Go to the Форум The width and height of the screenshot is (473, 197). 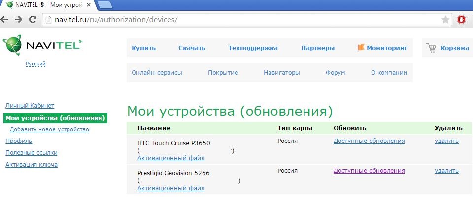pos(335,73)
